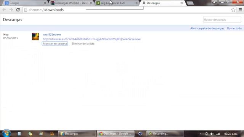
Task: Open the network signal tray icon
Action: coord(218,134)
